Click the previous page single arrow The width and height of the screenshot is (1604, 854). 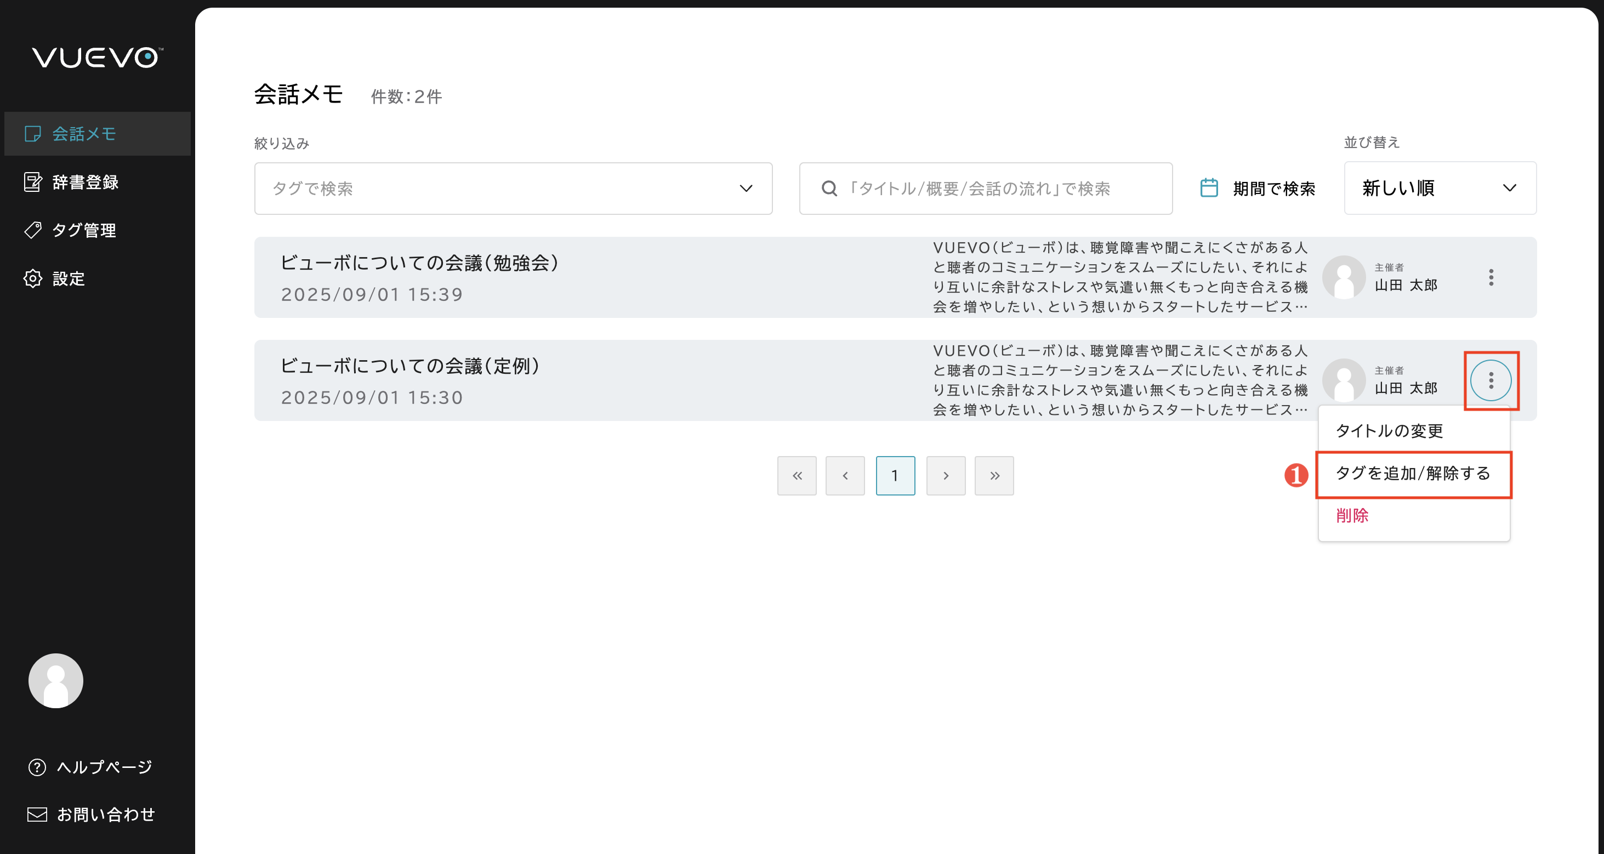click(x=845, y=476)
